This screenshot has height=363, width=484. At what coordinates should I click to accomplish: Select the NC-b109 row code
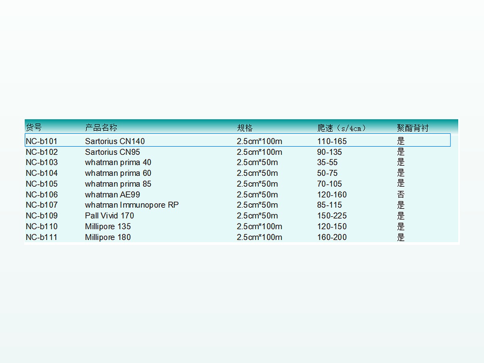tap(42, 216)
